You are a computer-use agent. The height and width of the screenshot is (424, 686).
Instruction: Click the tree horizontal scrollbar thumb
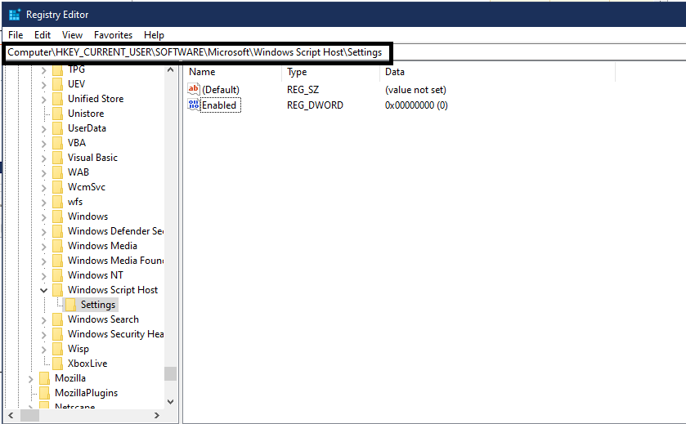pyautogui.click(x=29, y=416)
